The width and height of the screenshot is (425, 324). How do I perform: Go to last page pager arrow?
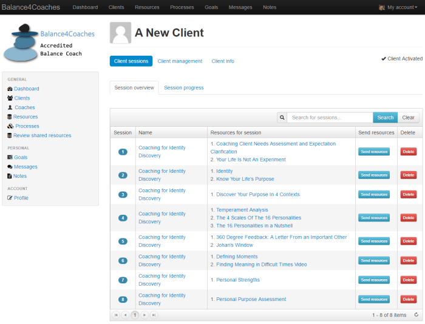point(154,315)
